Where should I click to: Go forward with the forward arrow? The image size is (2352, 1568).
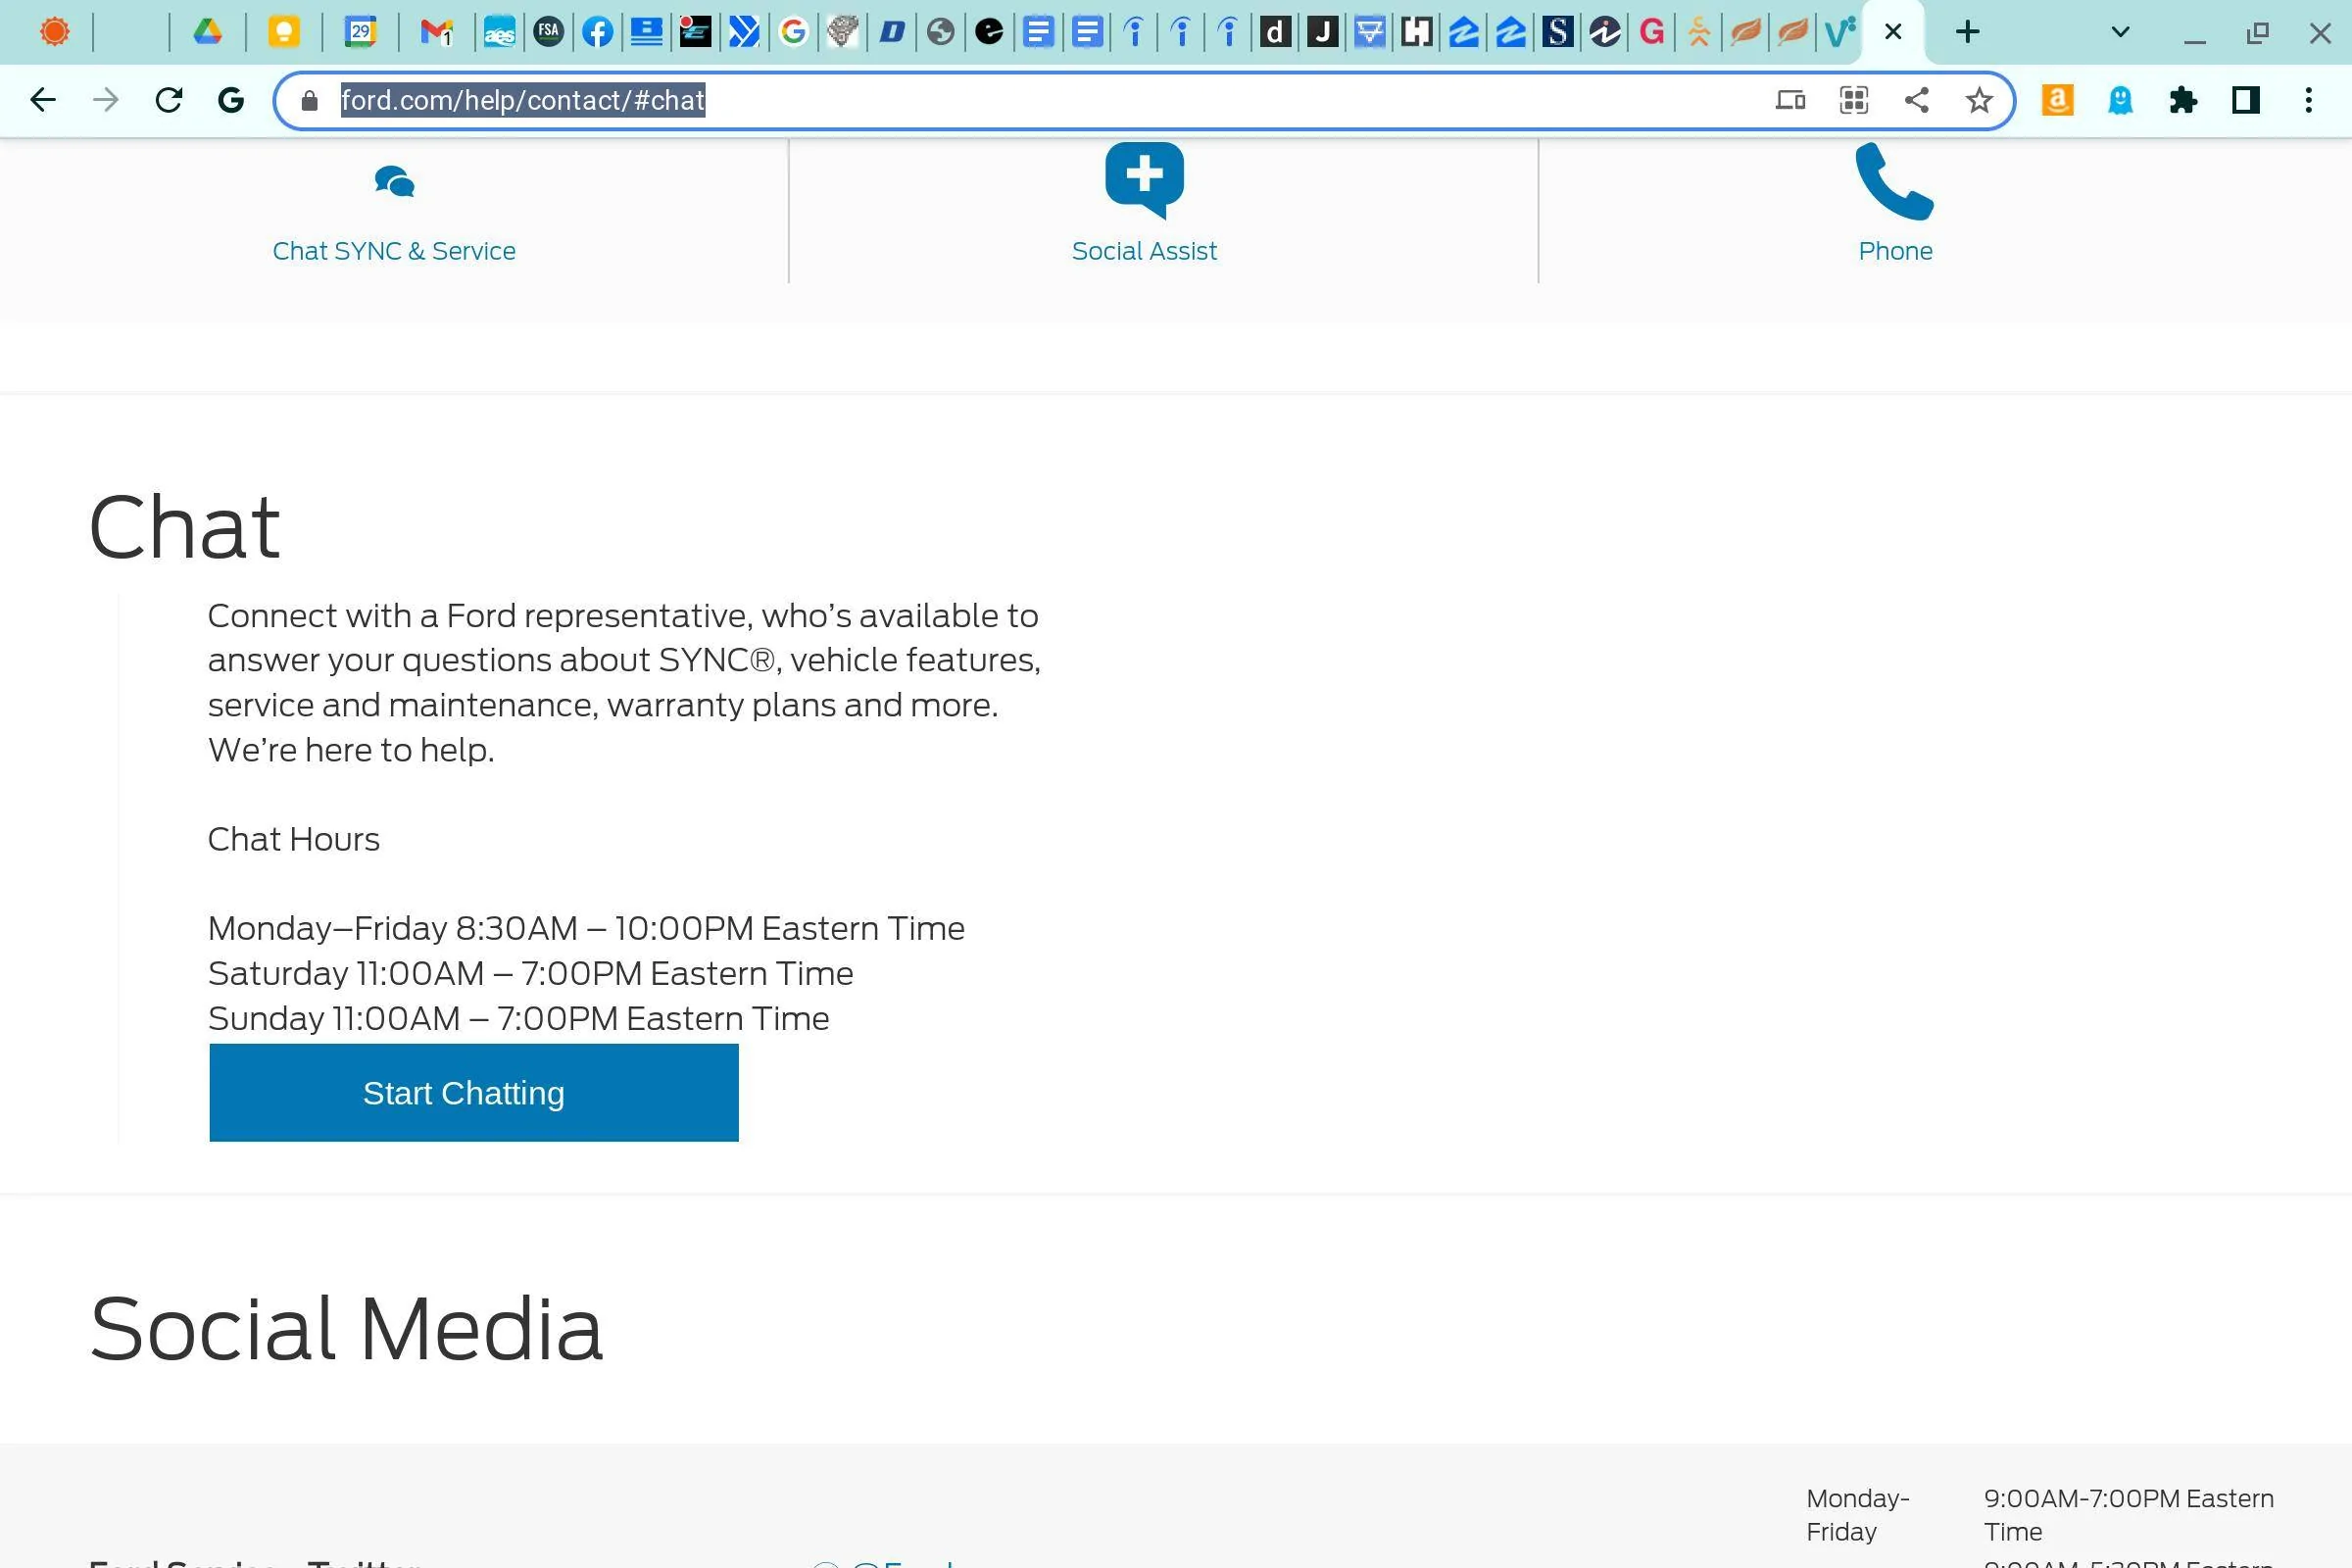[x=106, y=100]
